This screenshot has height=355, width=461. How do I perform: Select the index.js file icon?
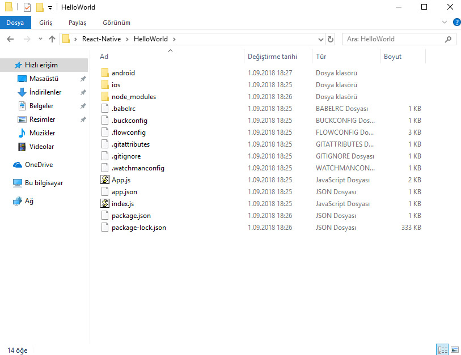104,203
